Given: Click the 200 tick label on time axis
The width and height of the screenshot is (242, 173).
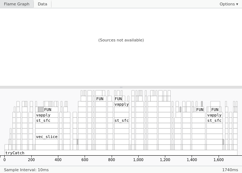Looking at the screenshot, I should [31, 160].
